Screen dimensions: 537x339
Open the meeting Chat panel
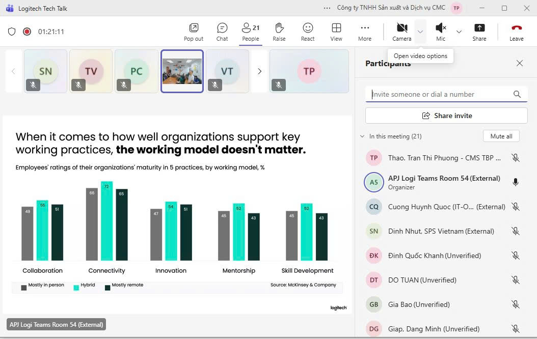[222, 32]
